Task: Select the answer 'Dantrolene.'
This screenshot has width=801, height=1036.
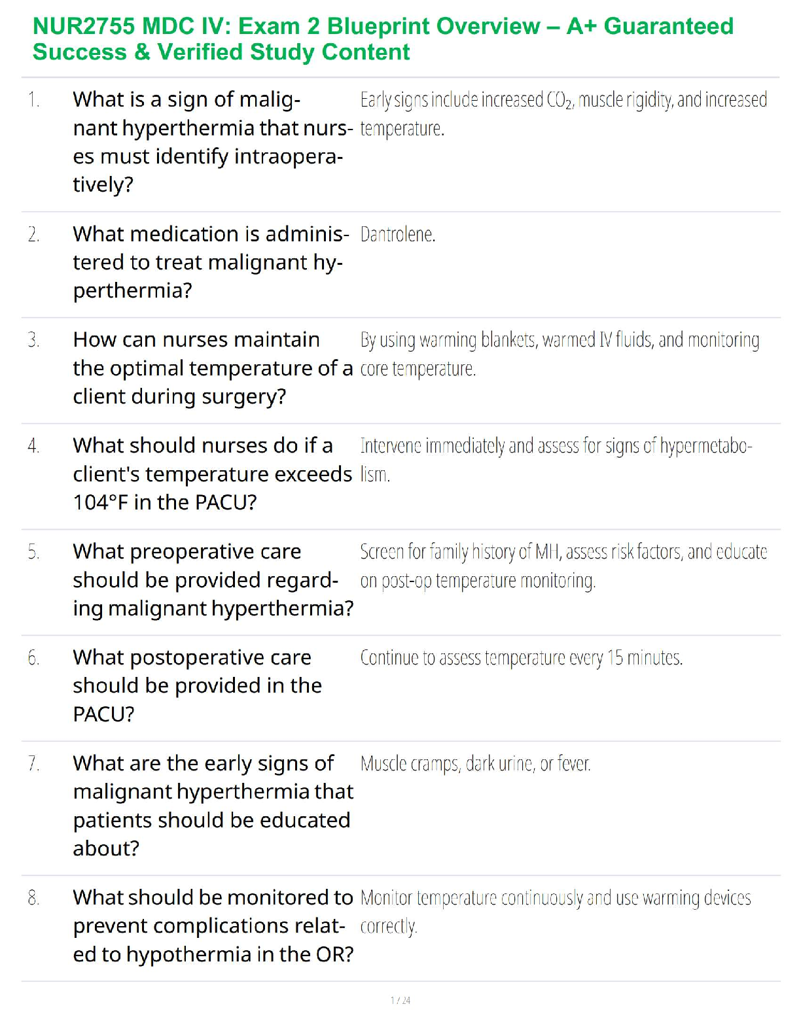Action: coord(398,234)
